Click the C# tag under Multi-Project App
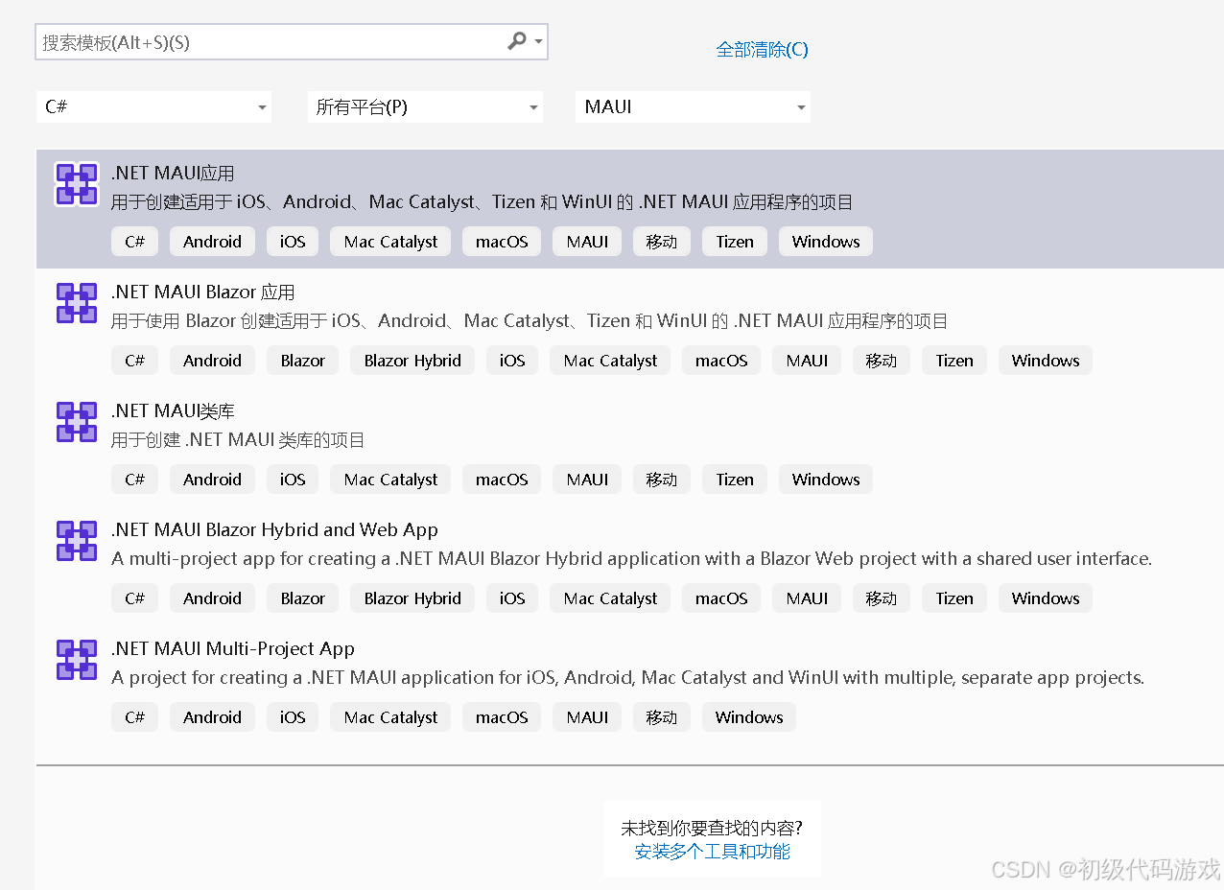Screen dimensions: 1224x890 134,717
